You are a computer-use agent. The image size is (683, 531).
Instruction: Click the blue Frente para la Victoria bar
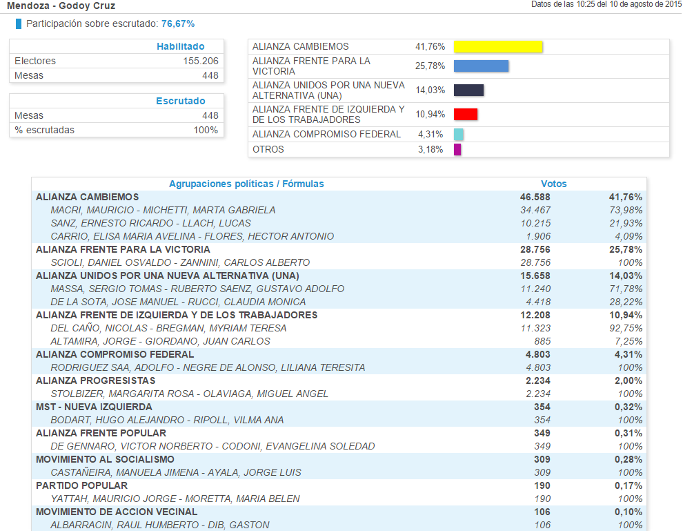click(481, 66)
